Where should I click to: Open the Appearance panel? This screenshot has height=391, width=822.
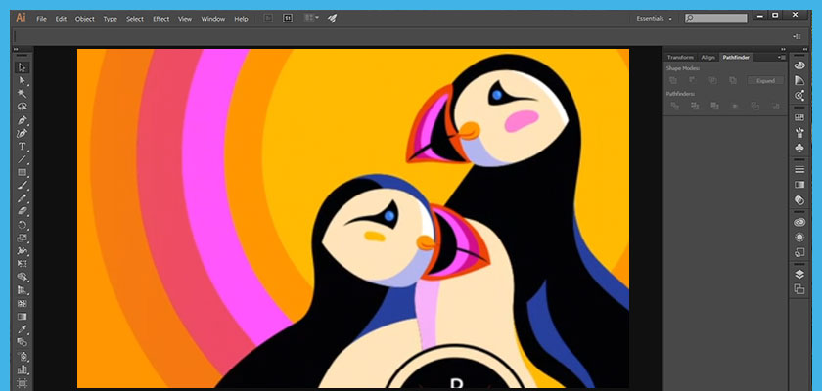click(799, 238)
